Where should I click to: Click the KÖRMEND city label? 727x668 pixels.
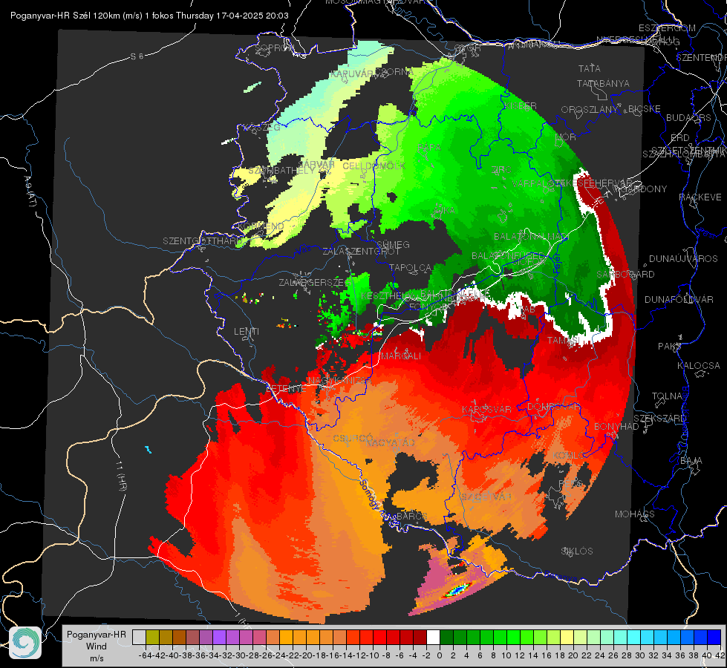coord(261,226)
